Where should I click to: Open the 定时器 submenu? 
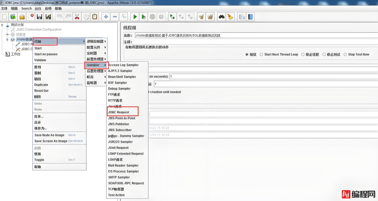pos(97,53)
